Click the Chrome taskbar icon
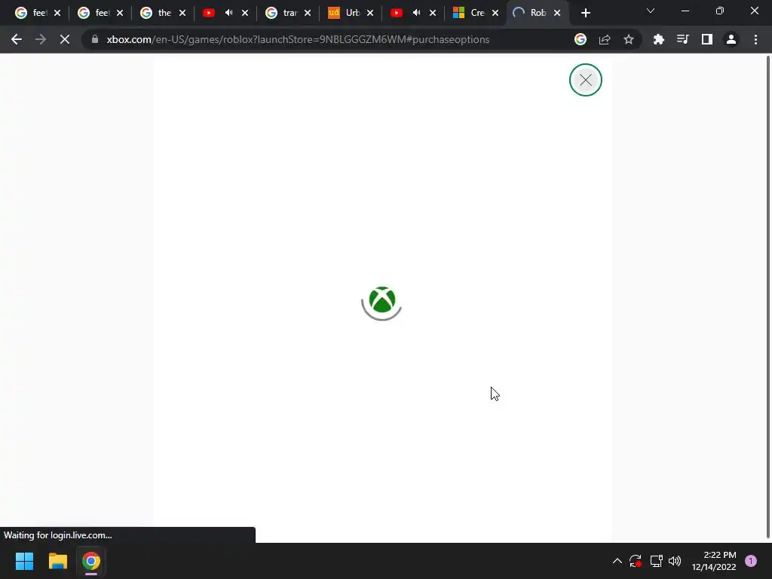The image size is (772, 579). click(91, 561)
